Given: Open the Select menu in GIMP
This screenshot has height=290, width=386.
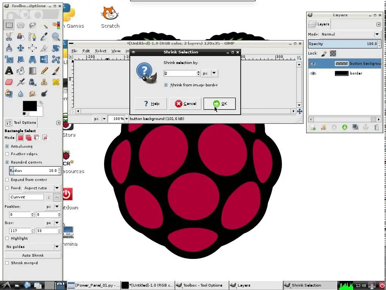Looking at the screenshot, I should 101,51.
